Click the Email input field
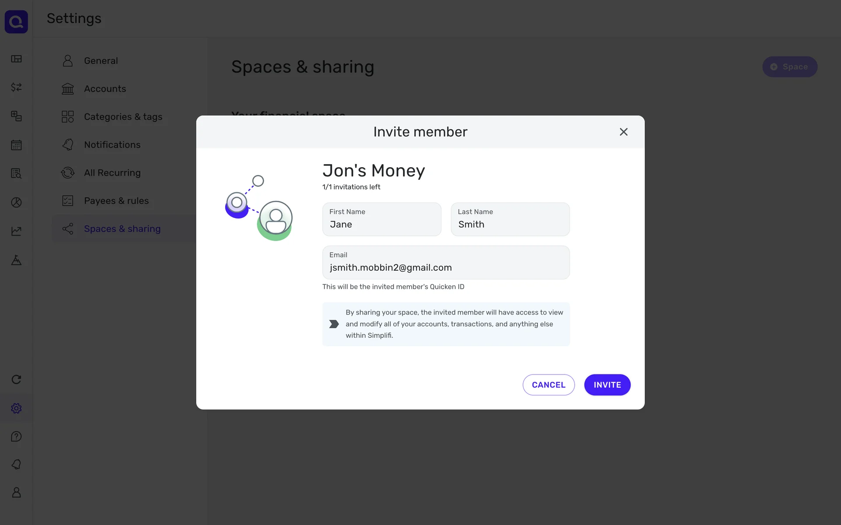The image size is (841, 525). point(445,263)
